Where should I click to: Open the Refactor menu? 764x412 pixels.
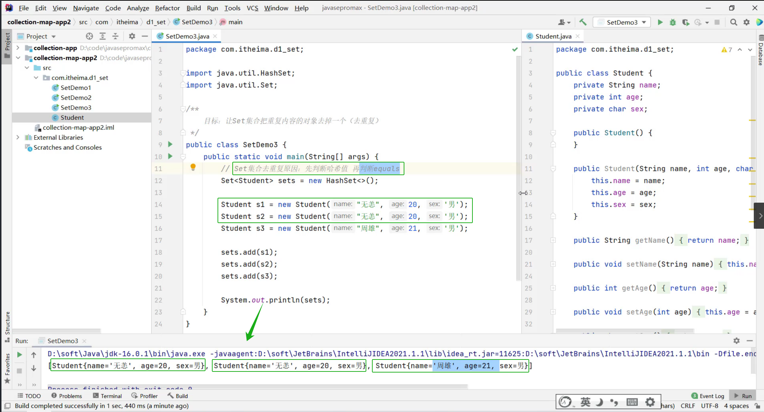pos(167,8)
